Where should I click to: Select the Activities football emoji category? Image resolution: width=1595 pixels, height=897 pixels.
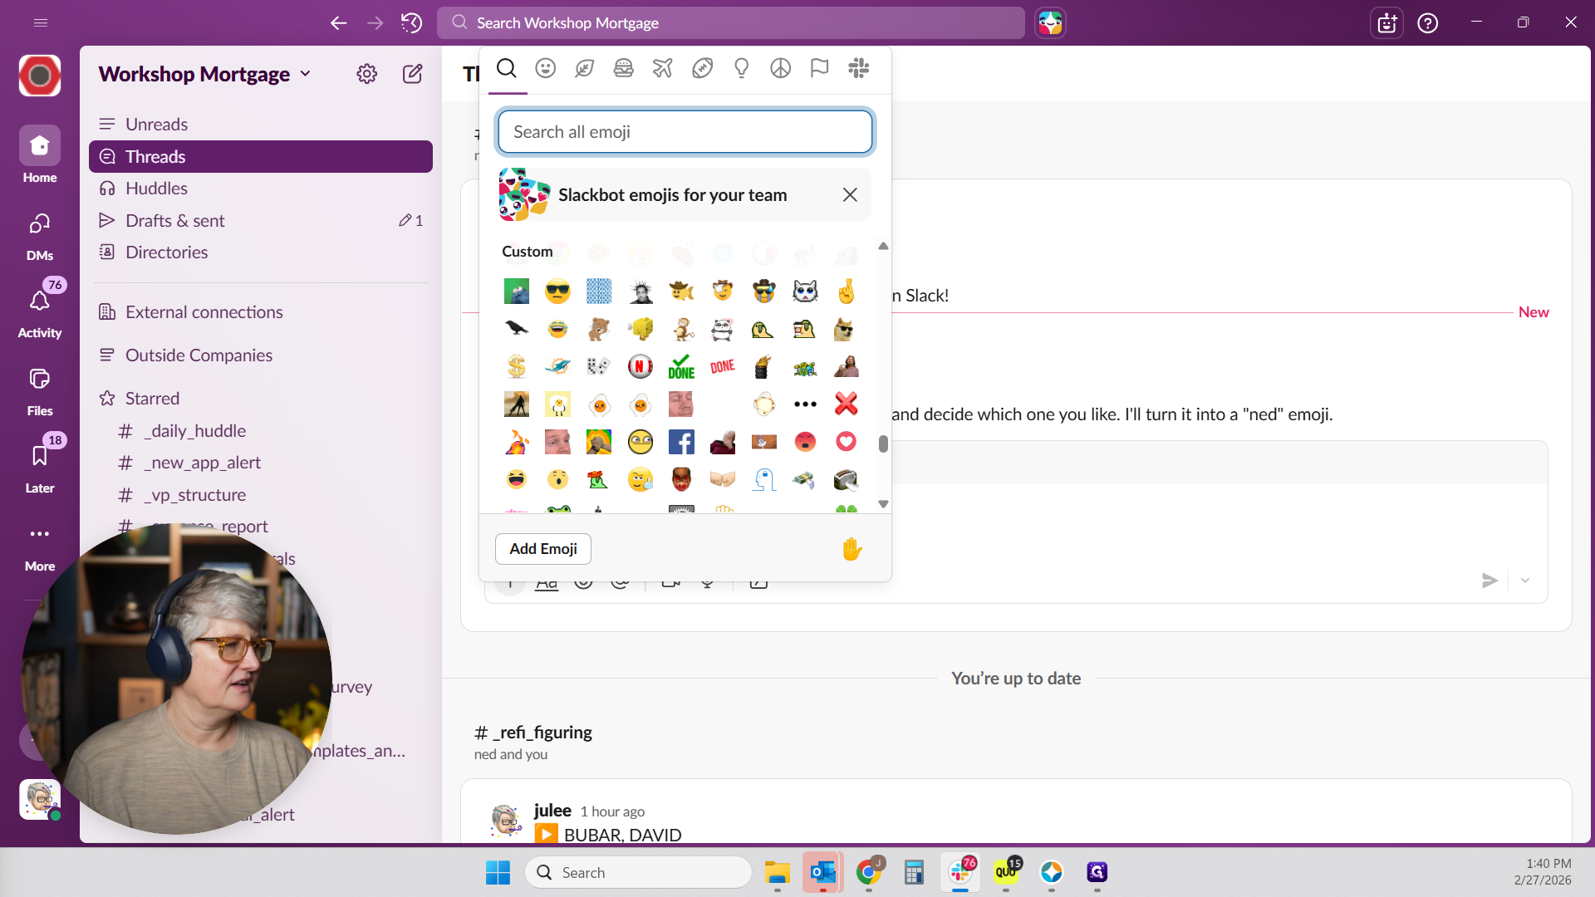[702, 68]
